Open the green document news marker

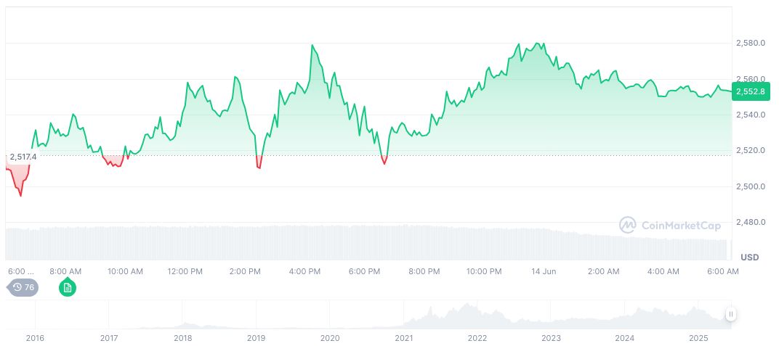coord(67,288)
